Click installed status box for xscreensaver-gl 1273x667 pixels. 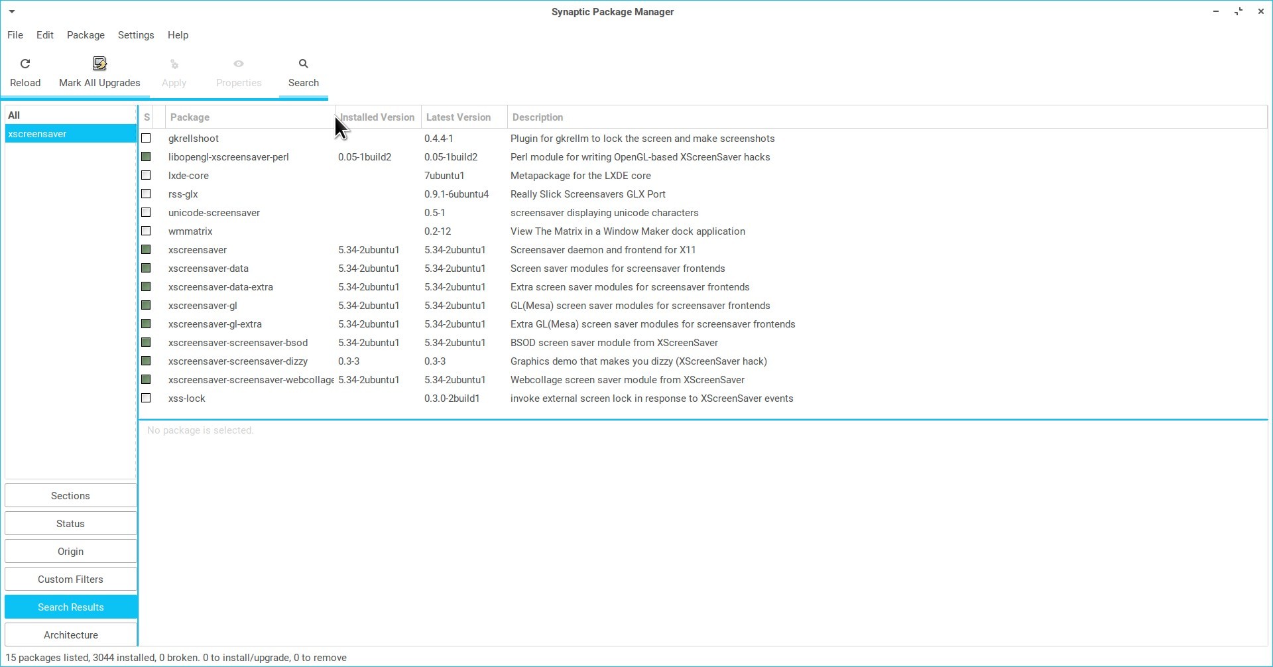[147, 306]
